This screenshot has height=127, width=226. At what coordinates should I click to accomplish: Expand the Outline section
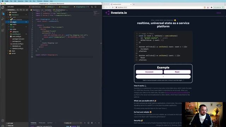pos(10,123)
